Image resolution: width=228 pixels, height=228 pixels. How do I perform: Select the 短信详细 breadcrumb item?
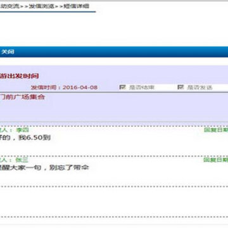[76, 6]
